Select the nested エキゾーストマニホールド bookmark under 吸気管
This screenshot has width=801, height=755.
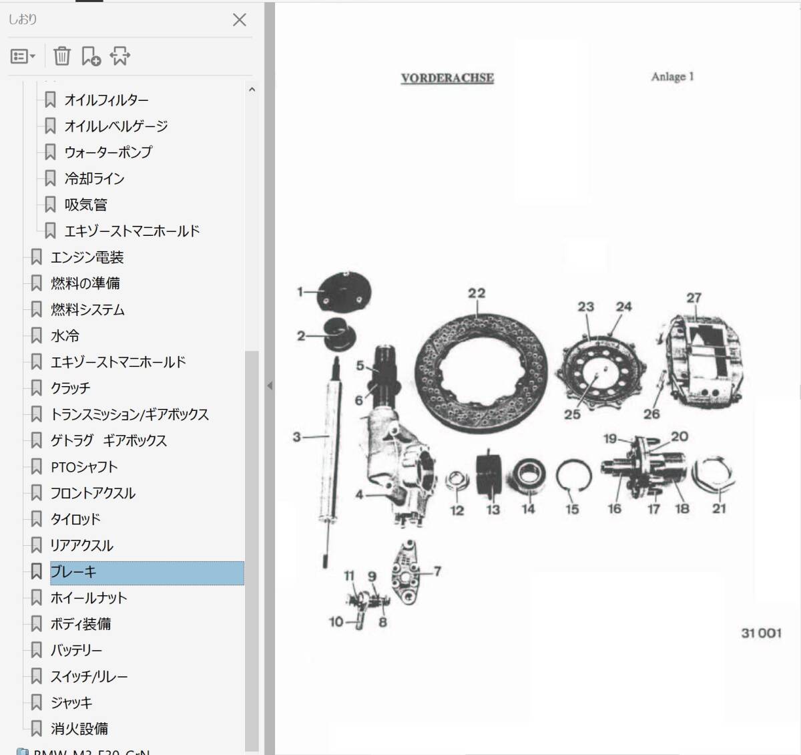tap(131, 231)
